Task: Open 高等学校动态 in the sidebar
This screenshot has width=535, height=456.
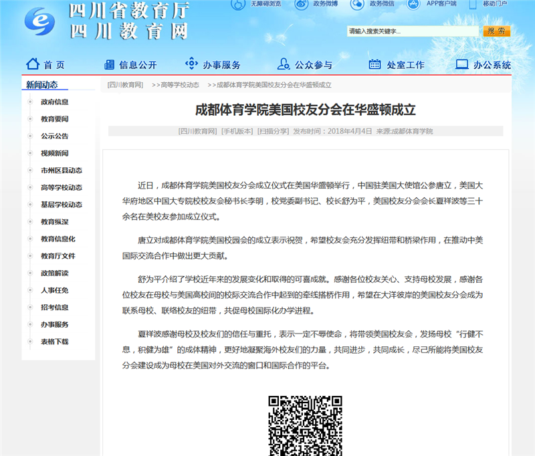Action: [62, 188]
